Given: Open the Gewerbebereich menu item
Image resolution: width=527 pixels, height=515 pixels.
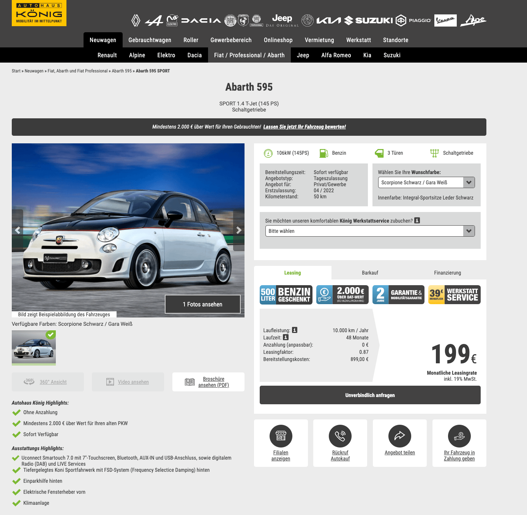Looking at the screenshot, I should [x=231, y=40].
